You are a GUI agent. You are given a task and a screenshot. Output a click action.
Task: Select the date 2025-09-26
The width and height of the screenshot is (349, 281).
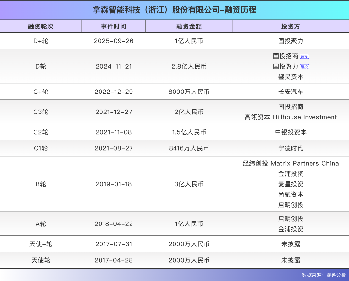pos(113,41)
